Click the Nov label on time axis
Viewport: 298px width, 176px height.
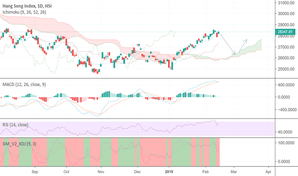click(x=101, y=172)
